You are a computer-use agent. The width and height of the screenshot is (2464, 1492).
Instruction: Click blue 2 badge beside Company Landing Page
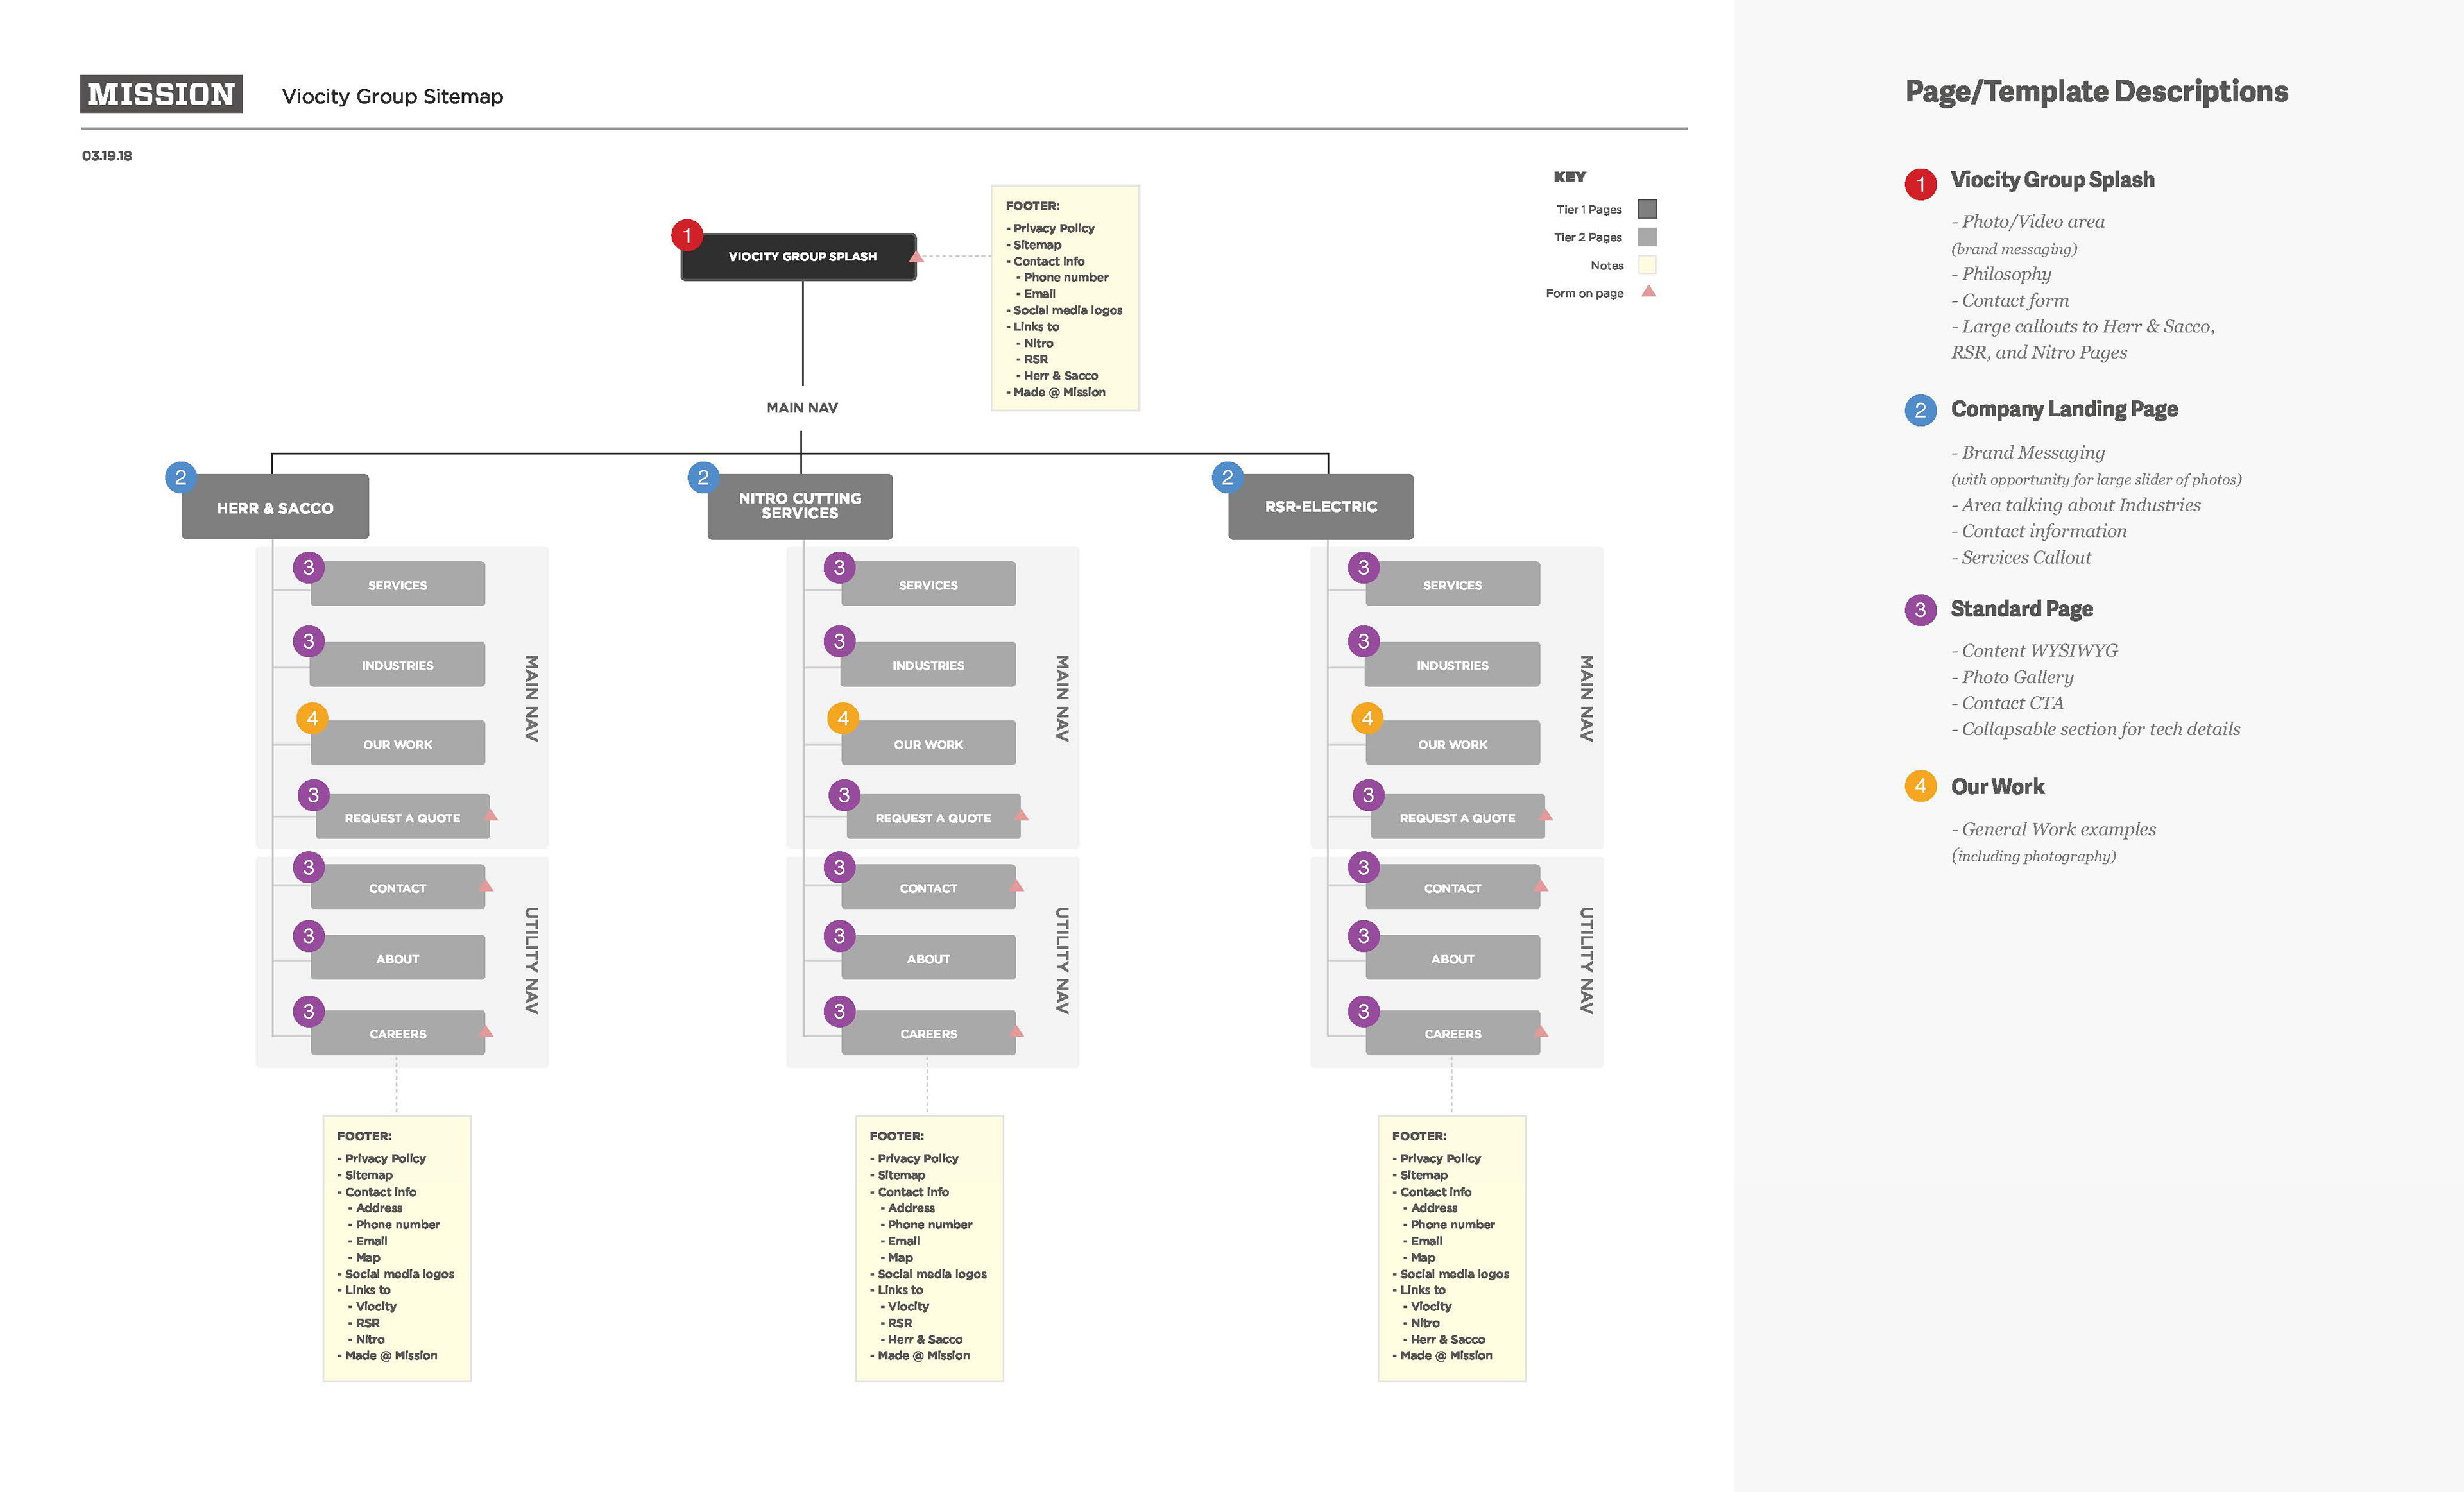click(1920, 410)
